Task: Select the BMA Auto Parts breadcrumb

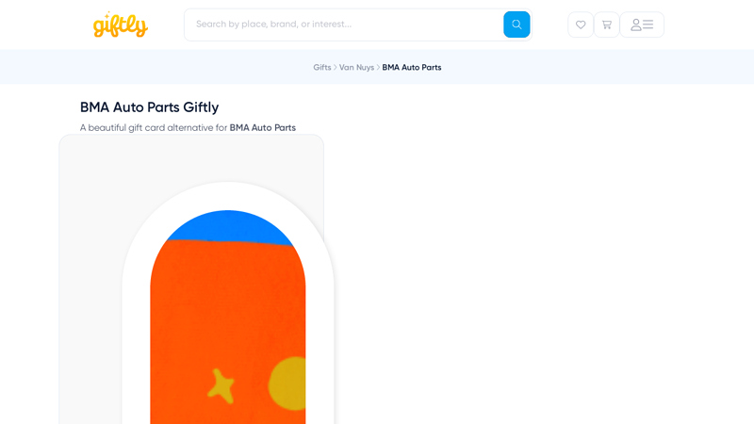Action: 412,68
